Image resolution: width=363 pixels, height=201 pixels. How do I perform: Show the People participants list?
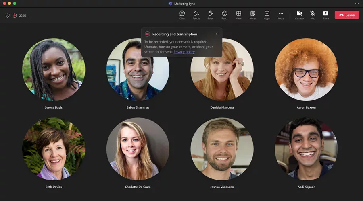click(196, 15)
